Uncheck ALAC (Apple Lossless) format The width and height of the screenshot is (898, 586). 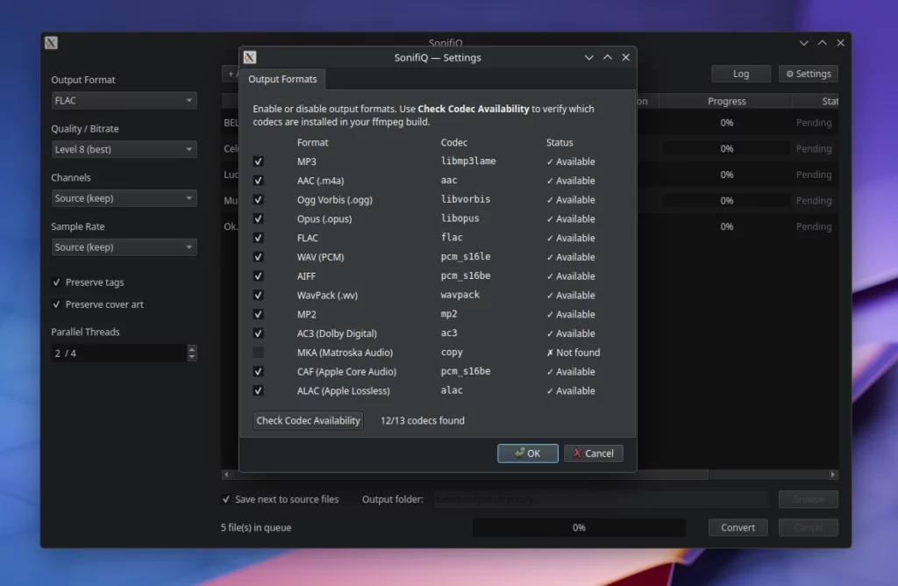(259, 390)
